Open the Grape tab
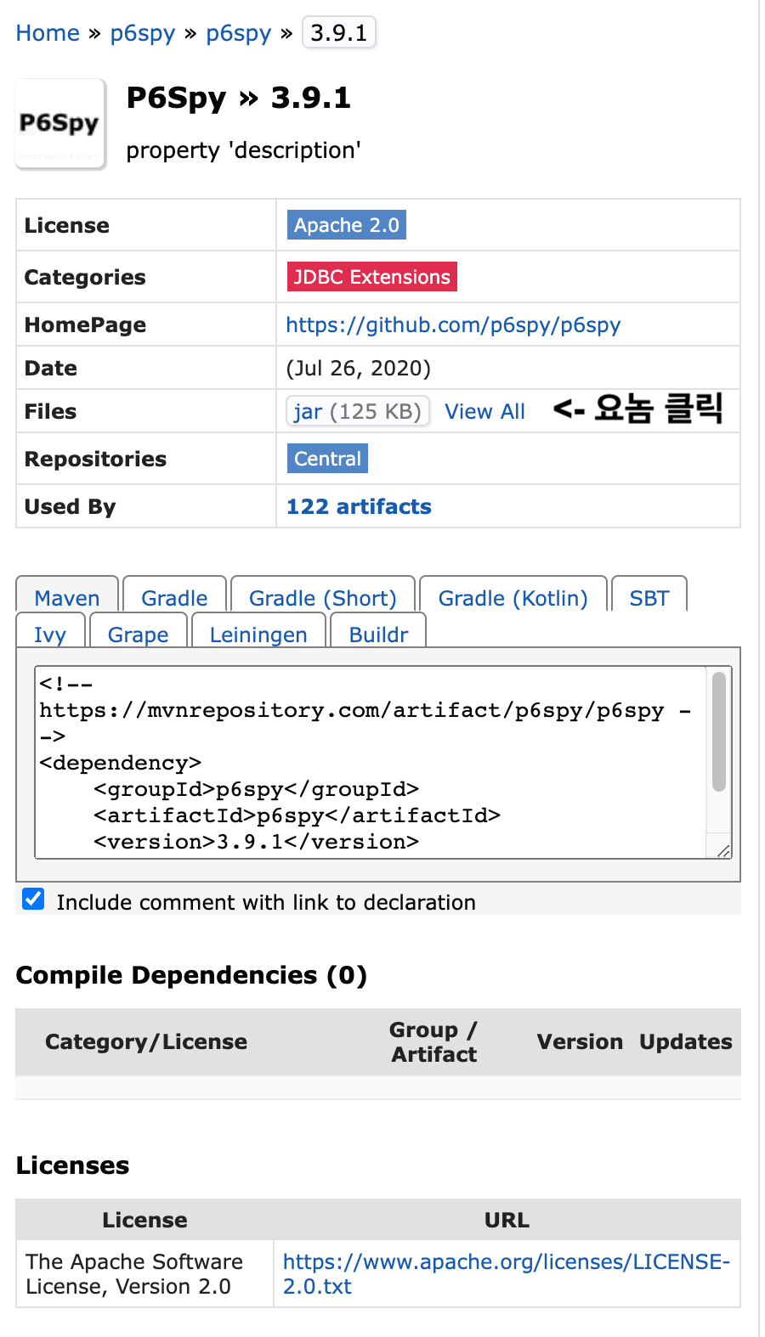Screen dimensions: 765x1337 pyautogui.click(x=138, y=631)
